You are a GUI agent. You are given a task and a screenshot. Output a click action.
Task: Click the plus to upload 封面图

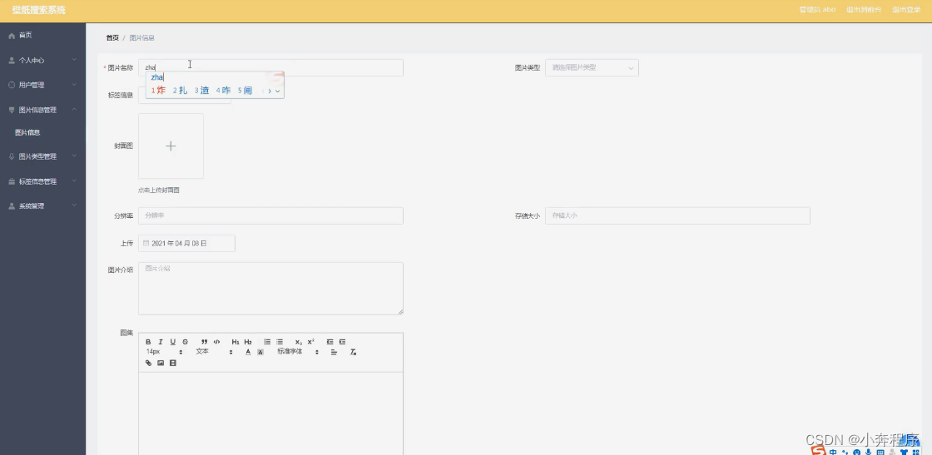pyautogui.click(x=171, y=146)
